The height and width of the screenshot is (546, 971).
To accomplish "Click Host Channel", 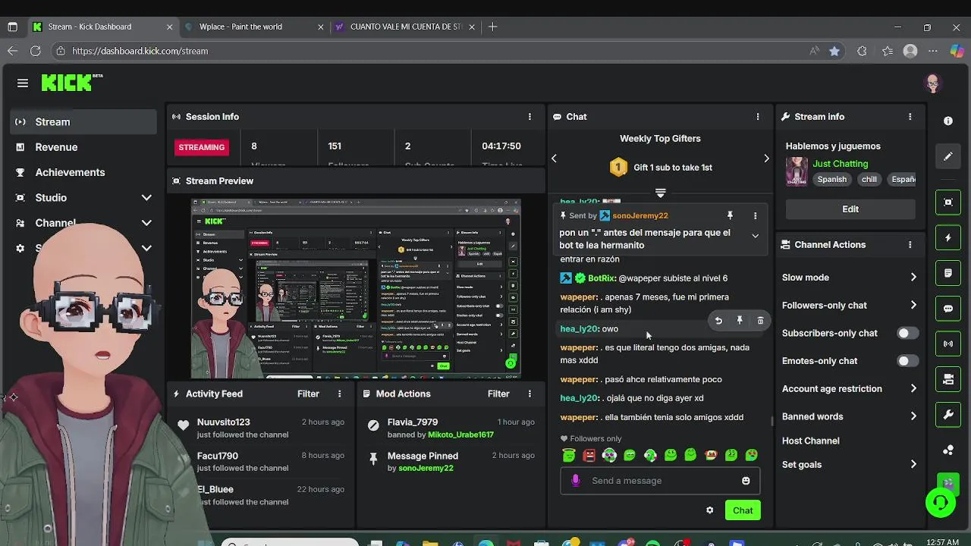I will coord(811,441).
